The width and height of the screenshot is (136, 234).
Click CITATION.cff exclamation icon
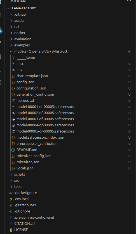click(11, 224)
